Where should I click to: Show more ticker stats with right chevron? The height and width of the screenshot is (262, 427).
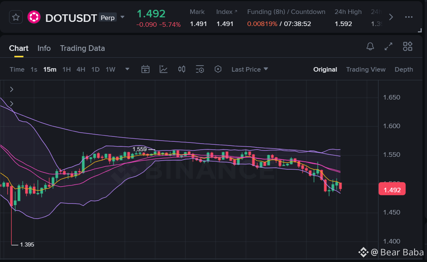coord(391,17)
